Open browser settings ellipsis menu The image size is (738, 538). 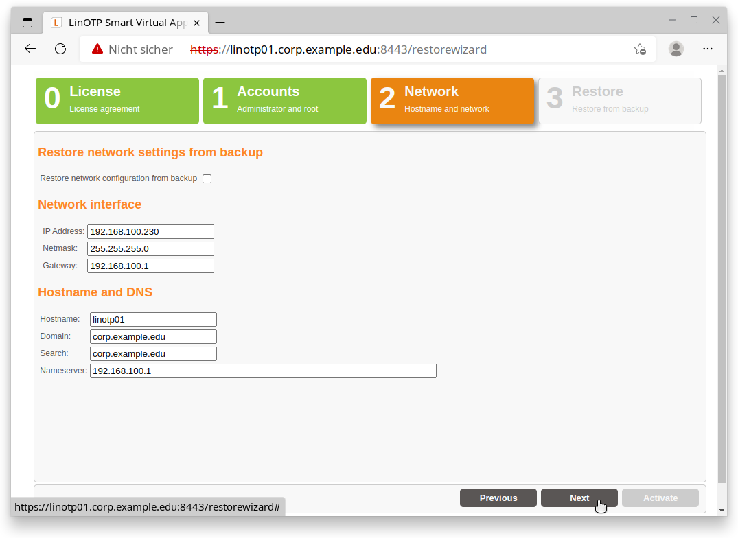[708, 49]
